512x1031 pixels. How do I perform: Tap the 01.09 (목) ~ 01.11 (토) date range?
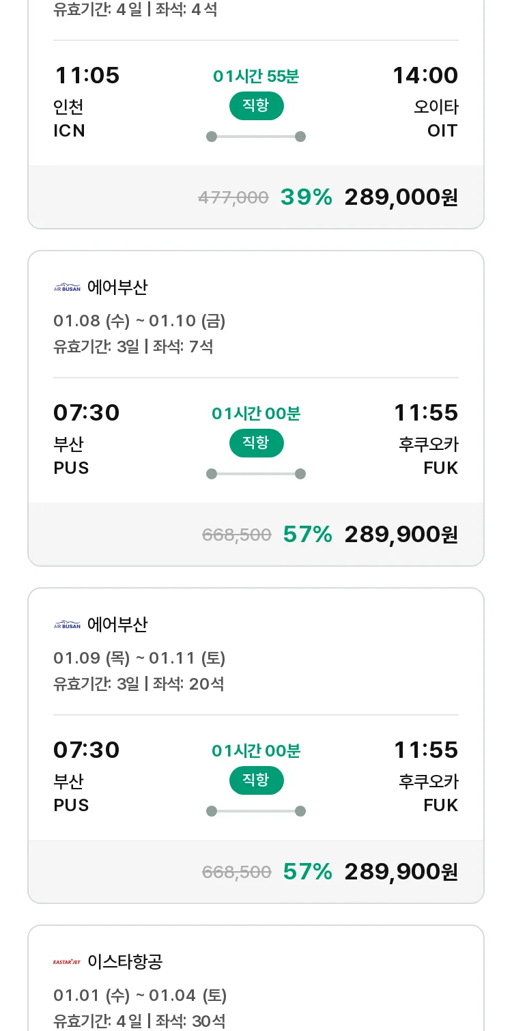point(139,658)
